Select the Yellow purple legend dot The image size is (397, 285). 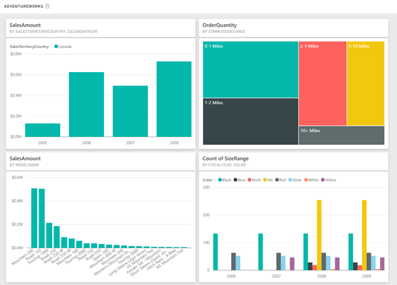323,180
